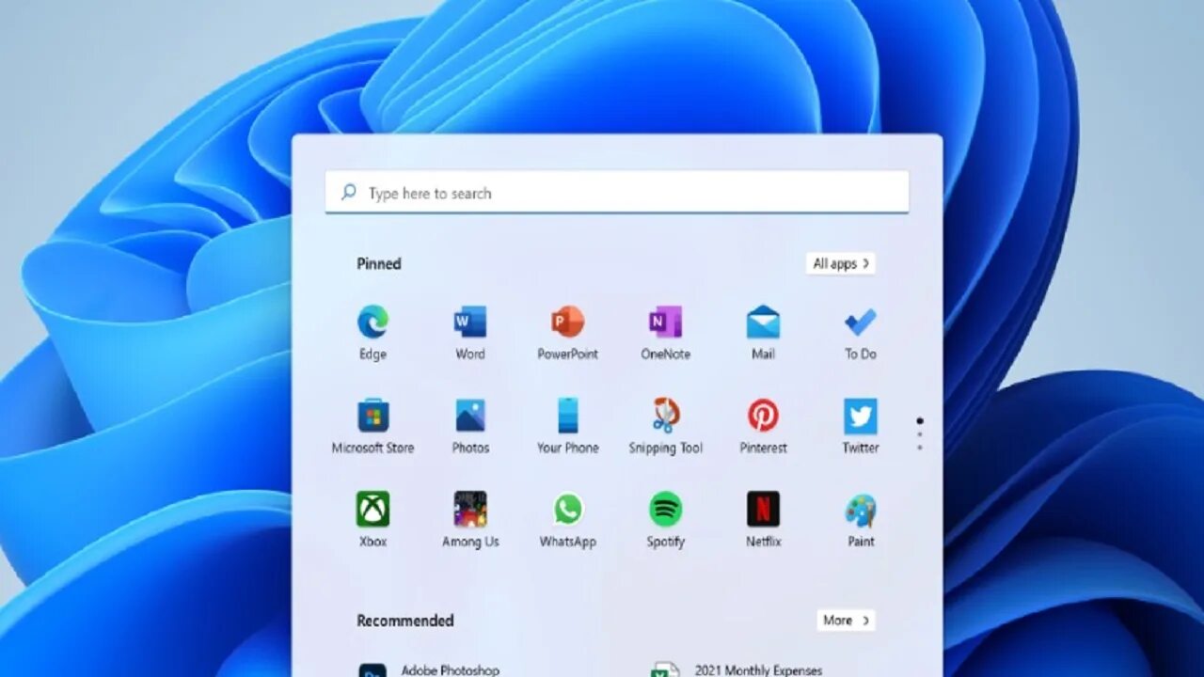Open the Pinterest pinned app
1204x677 pixels.
[763, 416]
